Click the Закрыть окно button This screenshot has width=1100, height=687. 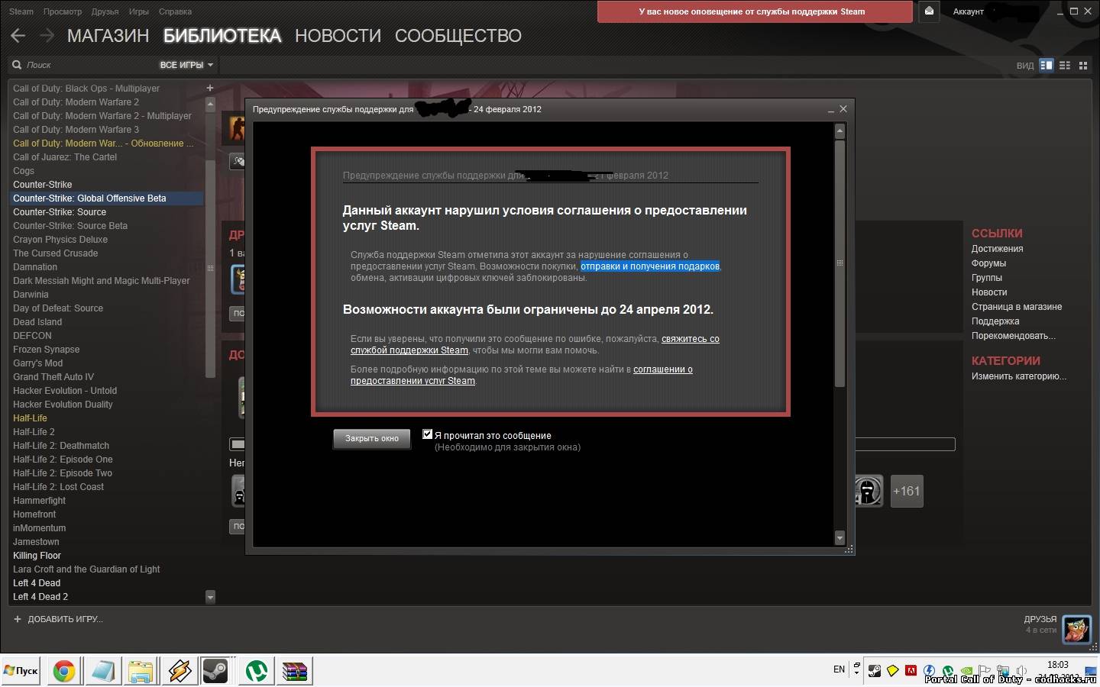coord(372,438)
